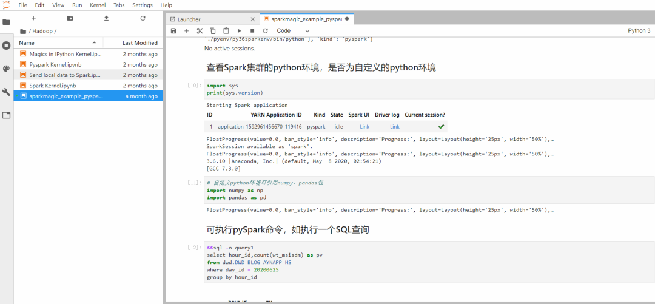Open the Tabs menu

(119, 5)
